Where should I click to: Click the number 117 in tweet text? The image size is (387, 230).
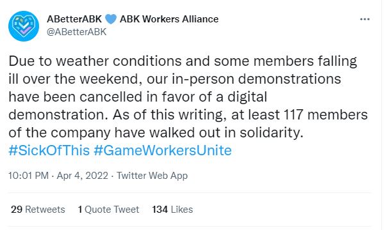click(x=293, y=114)
